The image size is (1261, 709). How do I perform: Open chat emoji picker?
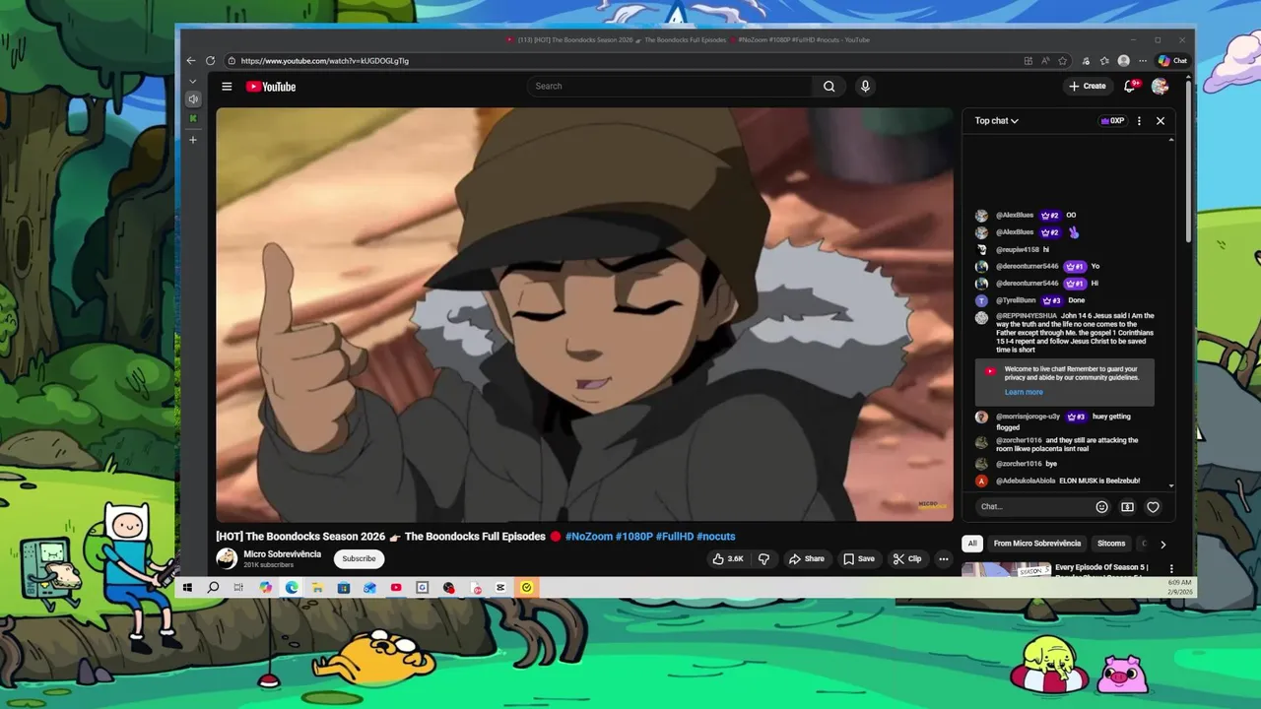coord(1102,507)
